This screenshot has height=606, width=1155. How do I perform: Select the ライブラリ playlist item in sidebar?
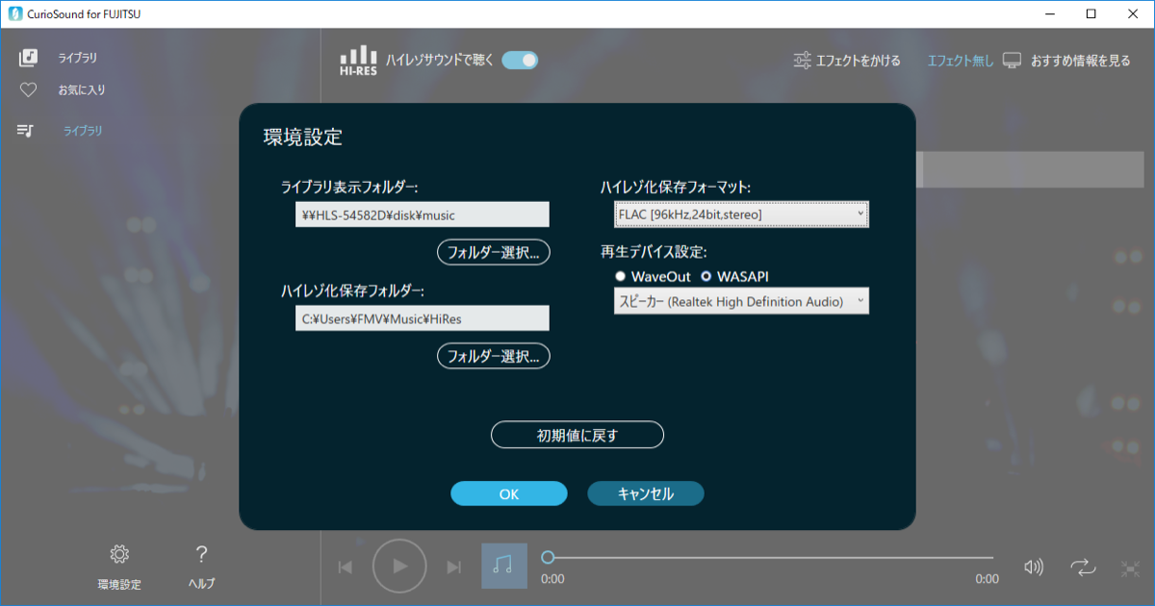[83, 131]
